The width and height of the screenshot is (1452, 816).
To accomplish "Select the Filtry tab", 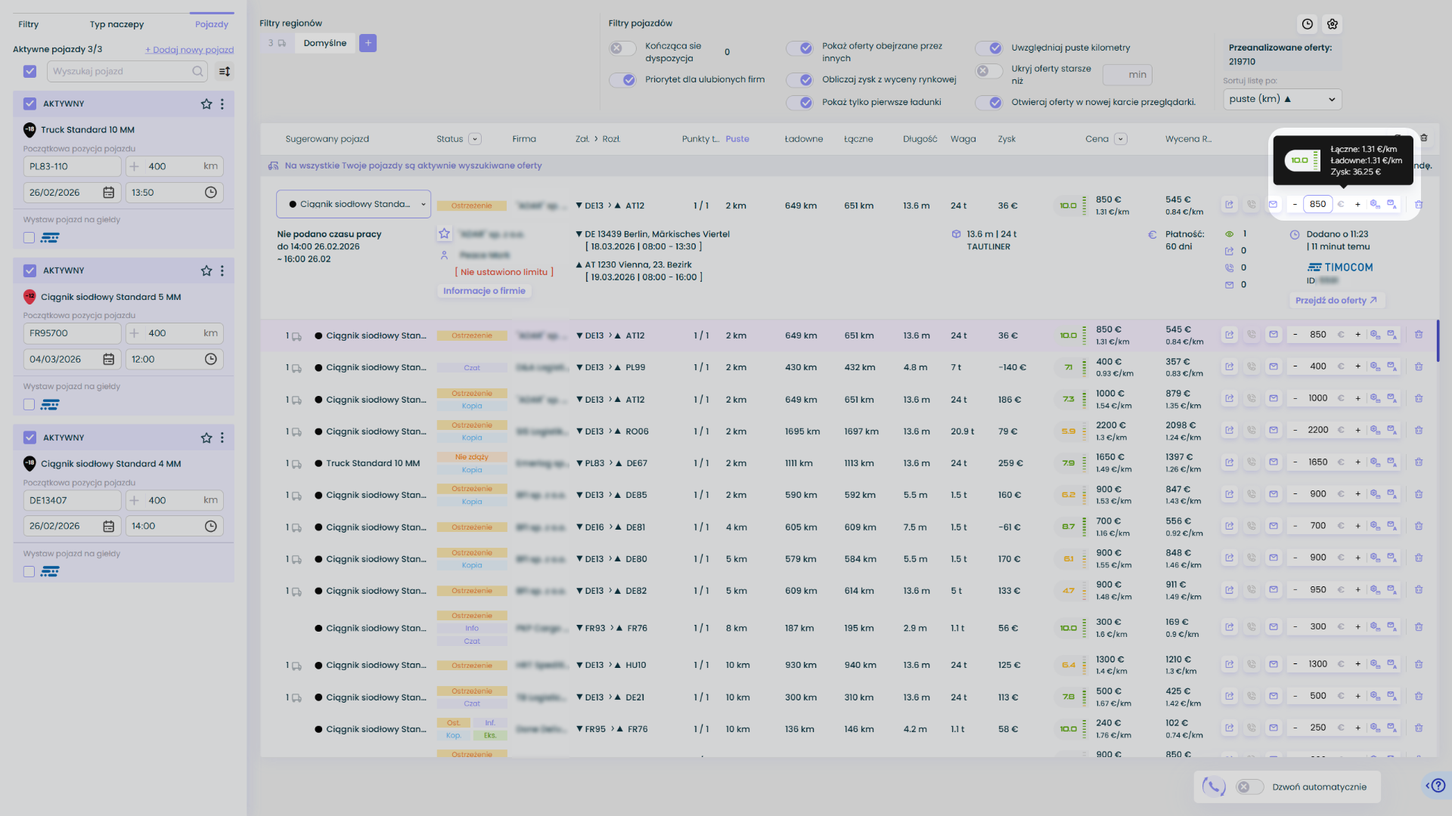I will click(29, 24).
